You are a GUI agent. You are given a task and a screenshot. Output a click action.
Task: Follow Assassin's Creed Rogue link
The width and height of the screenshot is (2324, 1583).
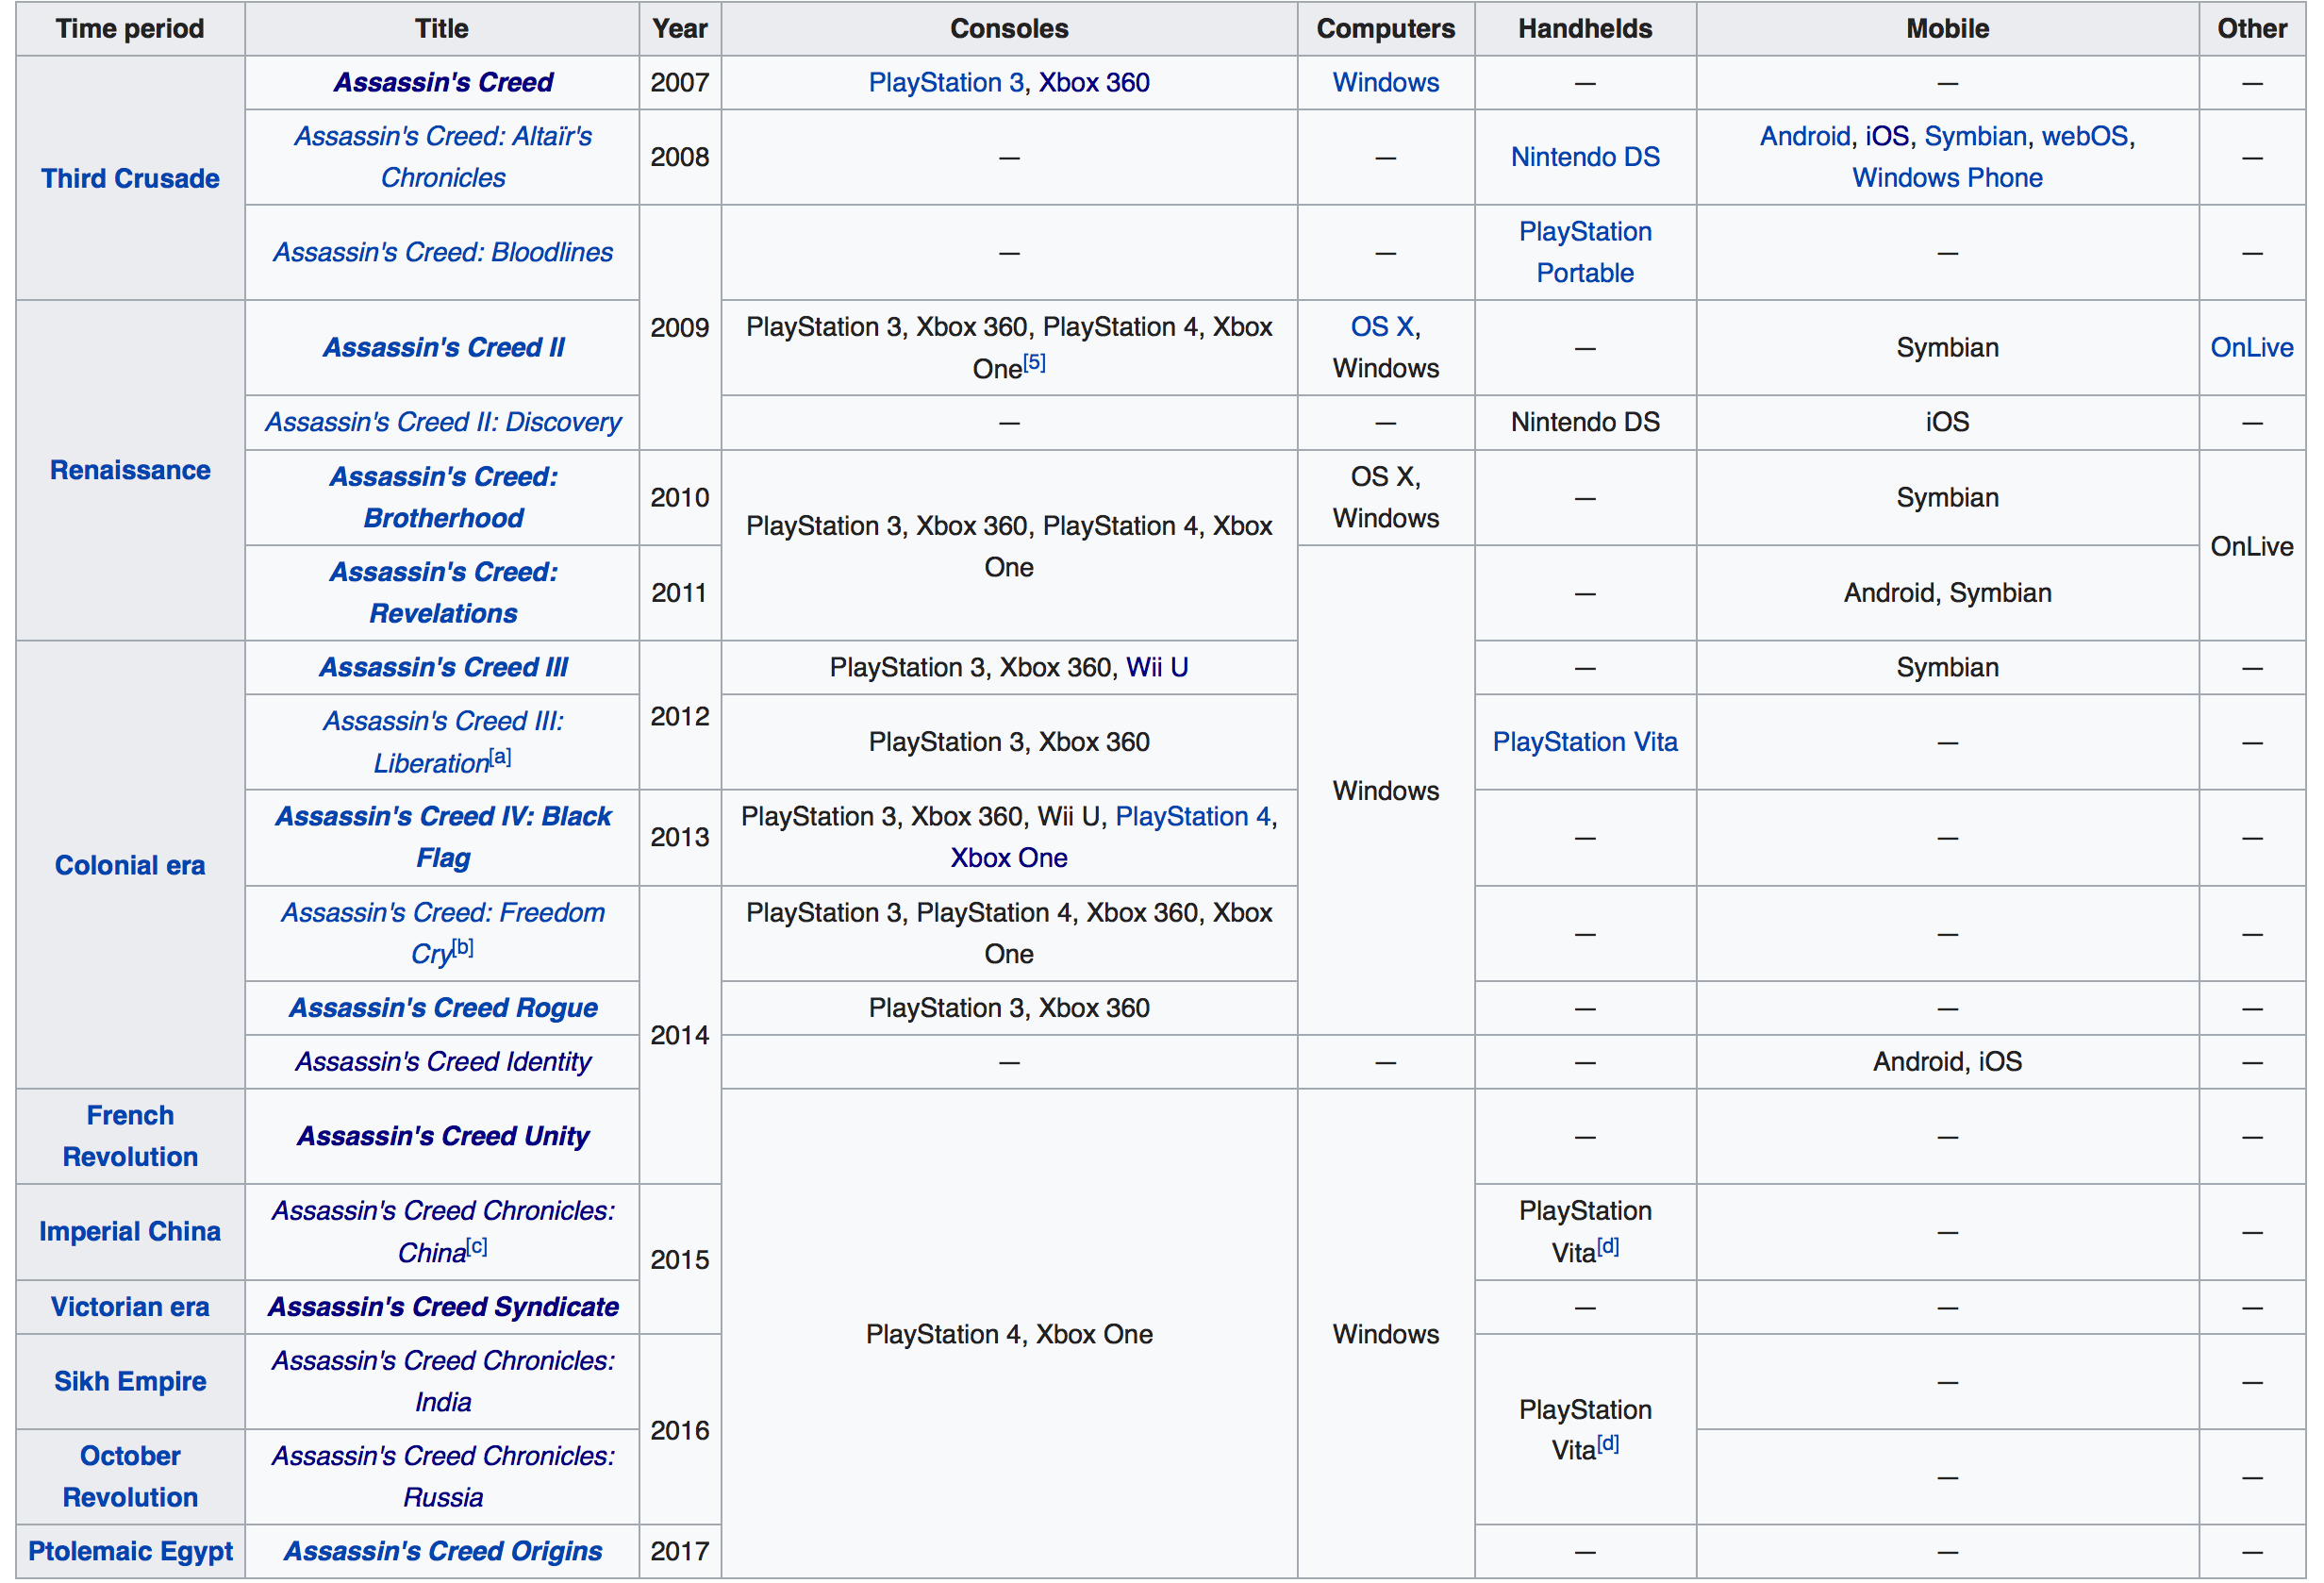[443, 1008]
